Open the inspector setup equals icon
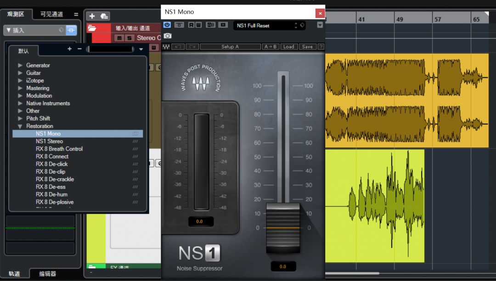 coord(76,14)
